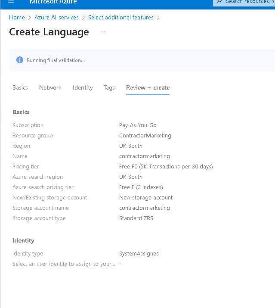275x308 pixels.
Task: Click UK South for Azure search region
Action: click(131, 177)
